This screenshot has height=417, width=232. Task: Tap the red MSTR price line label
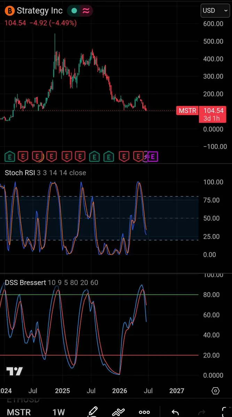coord(187,111)
